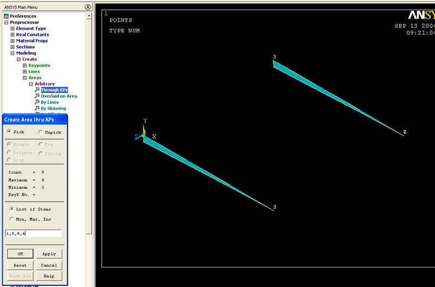Select the Box picking mode radio
Viewport: 435px width, 287px height.
click(40, 145)
